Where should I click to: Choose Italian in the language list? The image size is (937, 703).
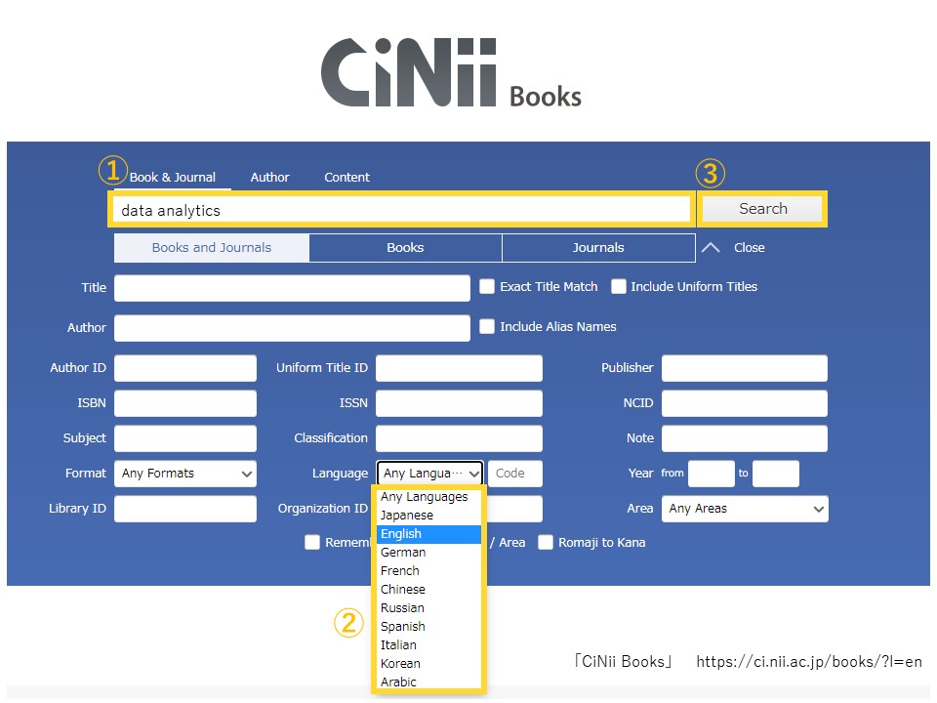(428, 645)
